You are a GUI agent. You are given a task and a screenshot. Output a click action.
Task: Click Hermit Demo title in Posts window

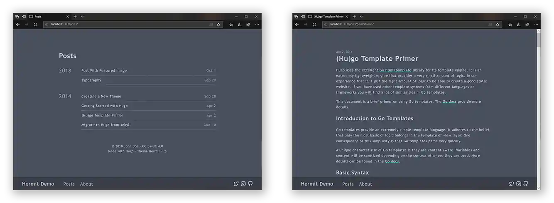coord(38,184)
